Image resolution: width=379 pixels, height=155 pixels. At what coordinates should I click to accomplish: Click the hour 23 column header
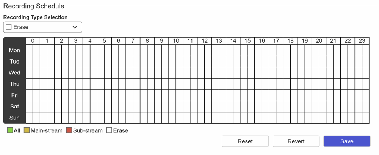click(x=362, y=41)
